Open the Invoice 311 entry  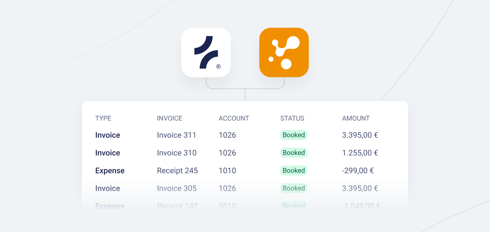(176, 135)
